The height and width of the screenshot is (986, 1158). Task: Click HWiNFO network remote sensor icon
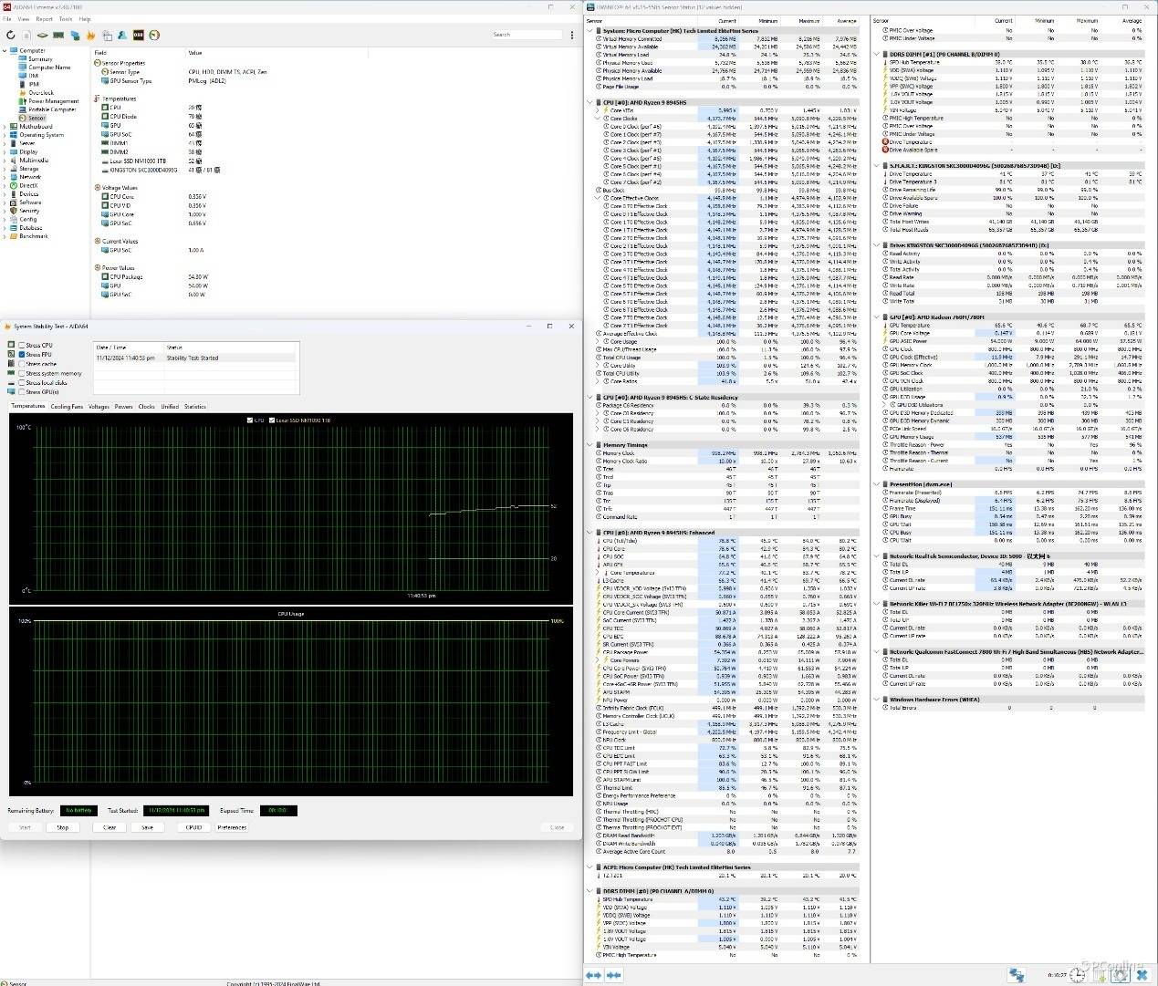1017,975
